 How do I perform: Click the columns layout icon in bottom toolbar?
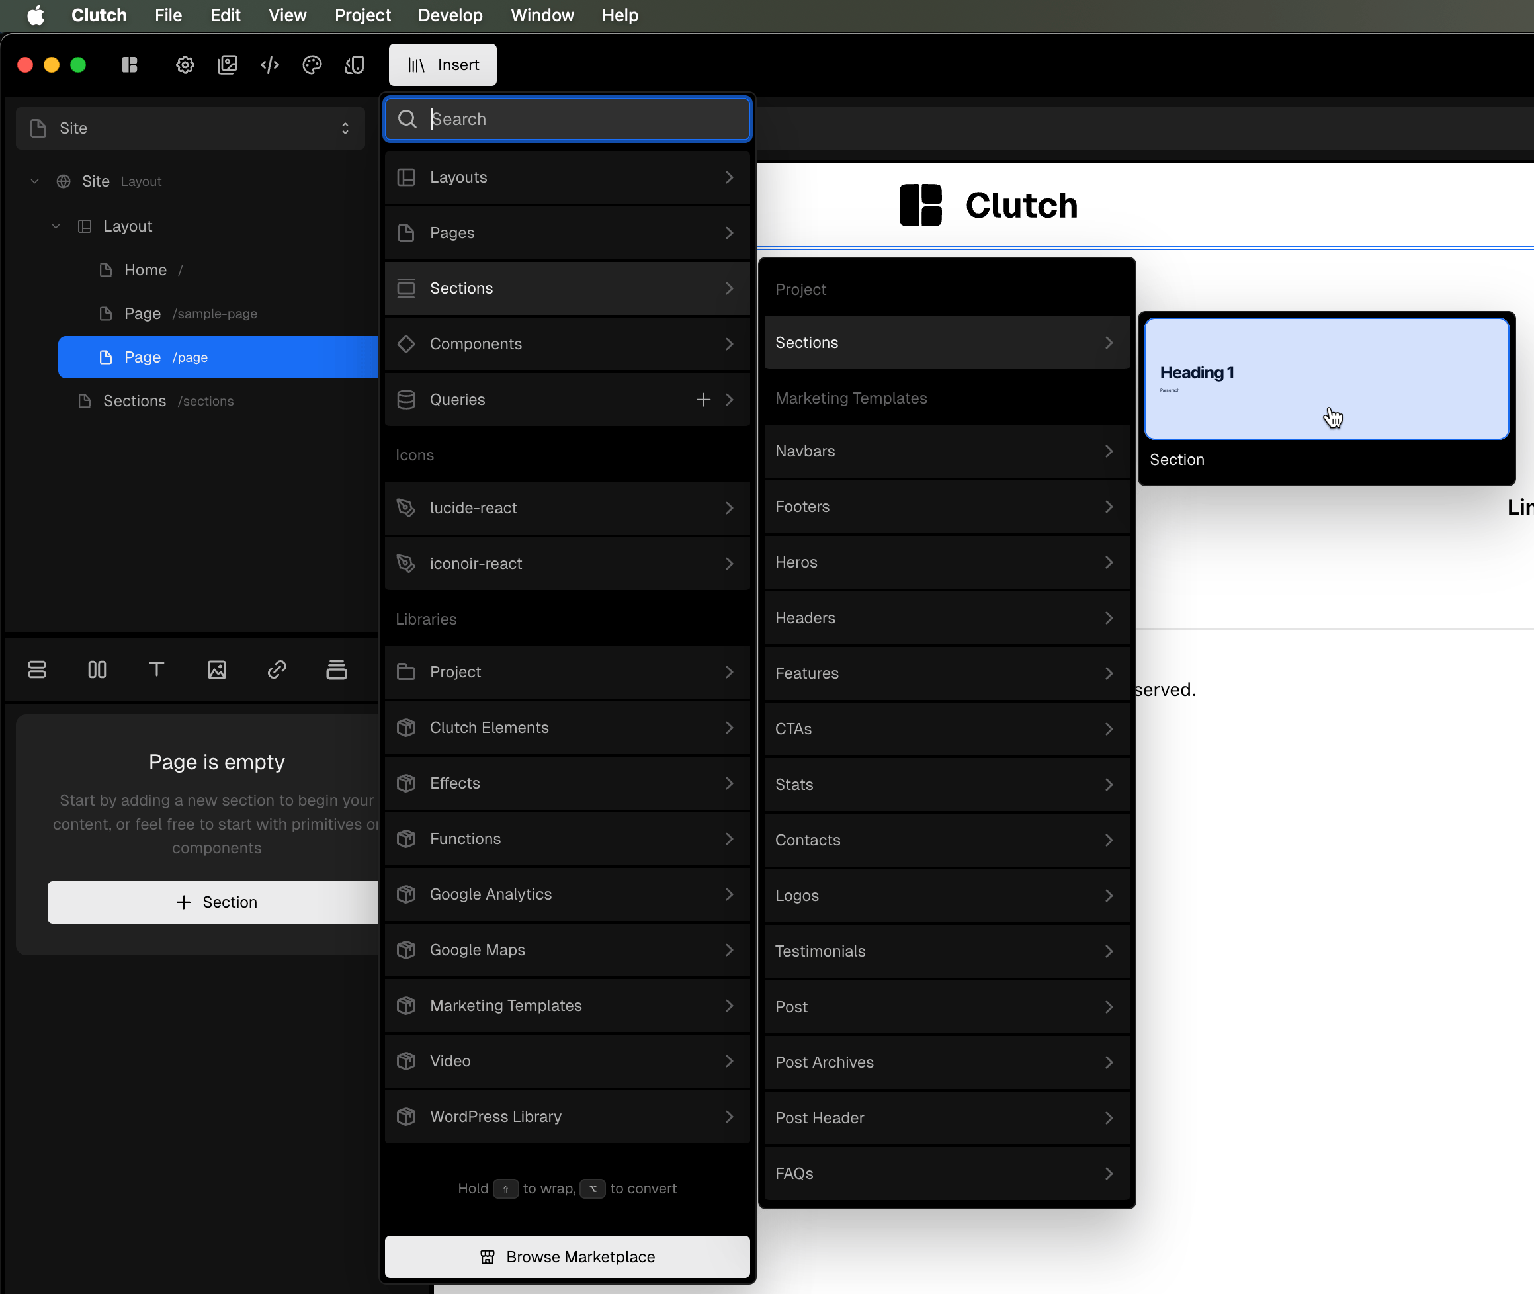pos(97,669)
